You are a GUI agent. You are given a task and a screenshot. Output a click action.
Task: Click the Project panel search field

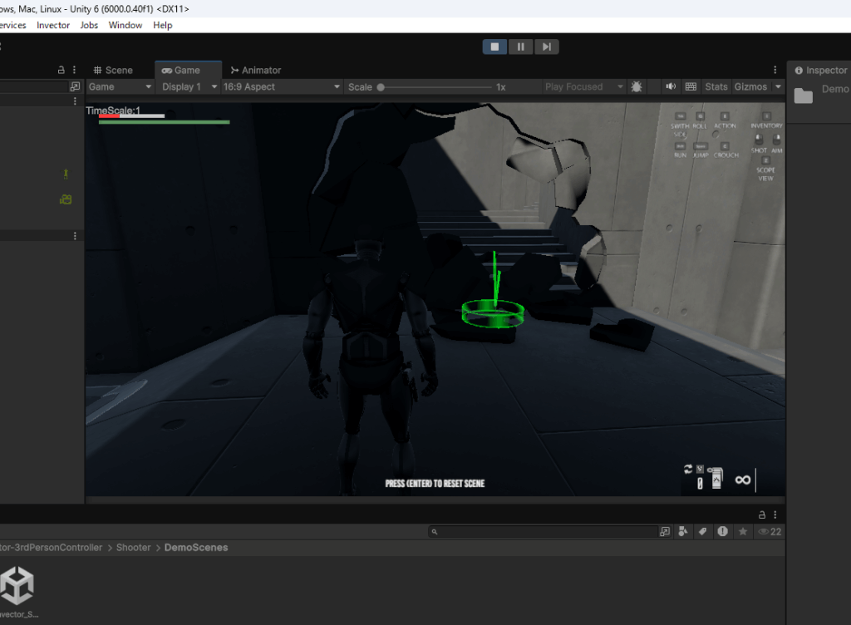click(548, 531)
